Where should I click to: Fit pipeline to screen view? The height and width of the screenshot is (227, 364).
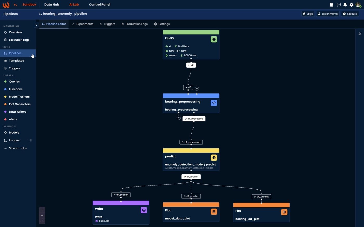point(42,221)
